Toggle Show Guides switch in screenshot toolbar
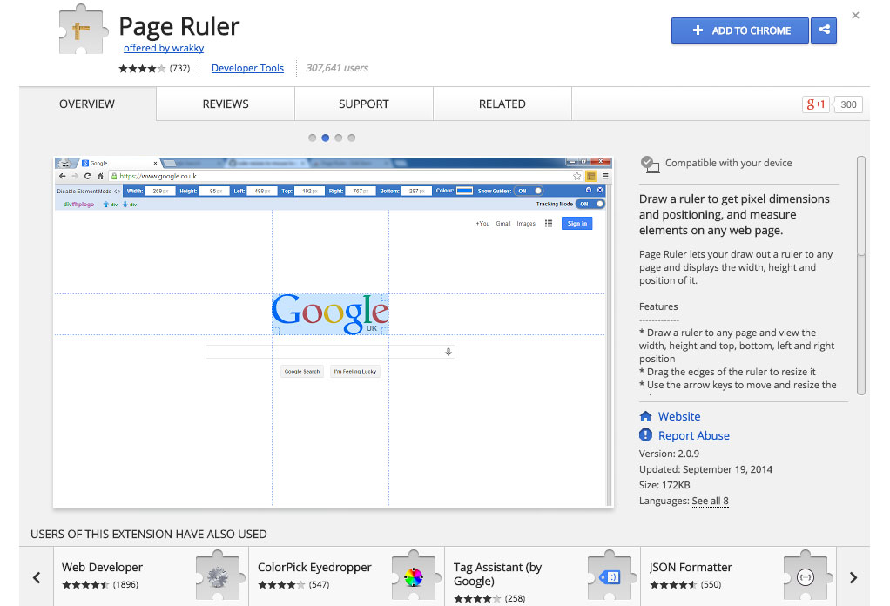The image size is (890, 606). point(529,191)
